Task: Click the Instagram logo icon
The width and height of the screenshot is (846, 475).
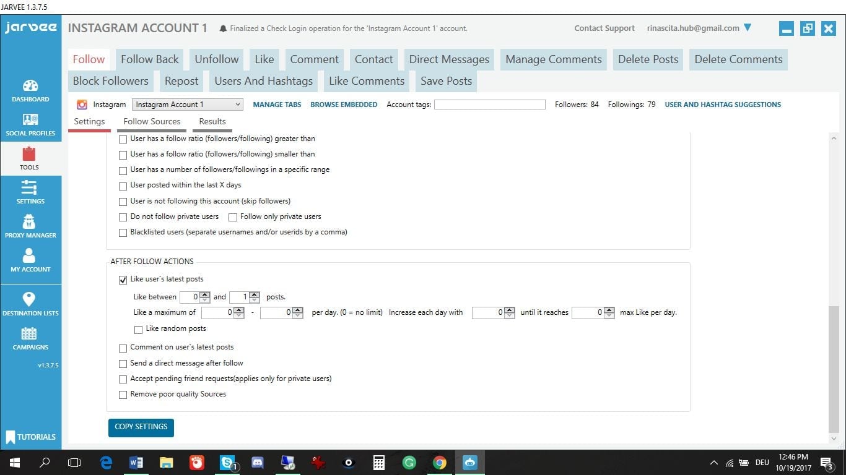Action: pyautogui.click(x=82, y=105)
